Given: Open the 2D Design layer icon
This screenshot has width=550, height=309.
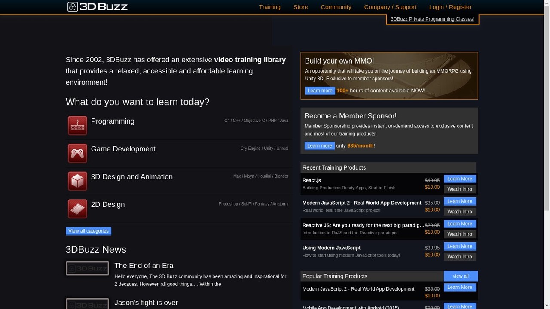Looking at the screenshot, I should 77,209.
